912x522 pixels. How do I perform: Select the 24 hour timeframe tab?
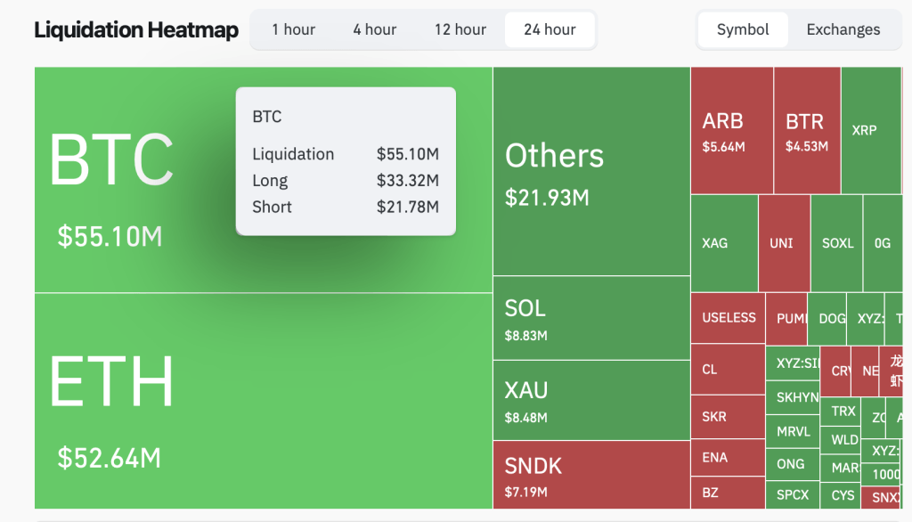pyautogui.click(x=550, y=29)
